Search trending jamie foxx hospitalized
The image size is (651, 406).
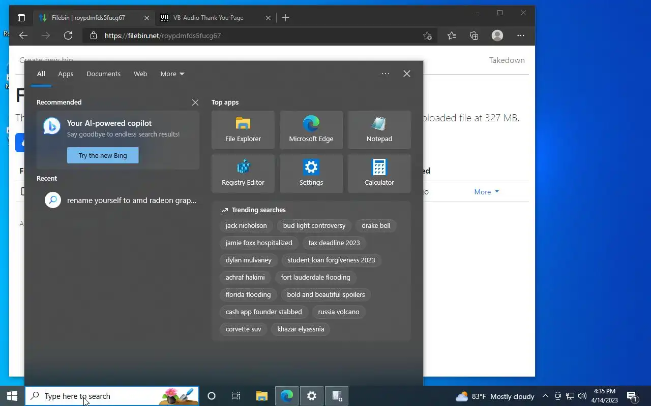[259, 243]
